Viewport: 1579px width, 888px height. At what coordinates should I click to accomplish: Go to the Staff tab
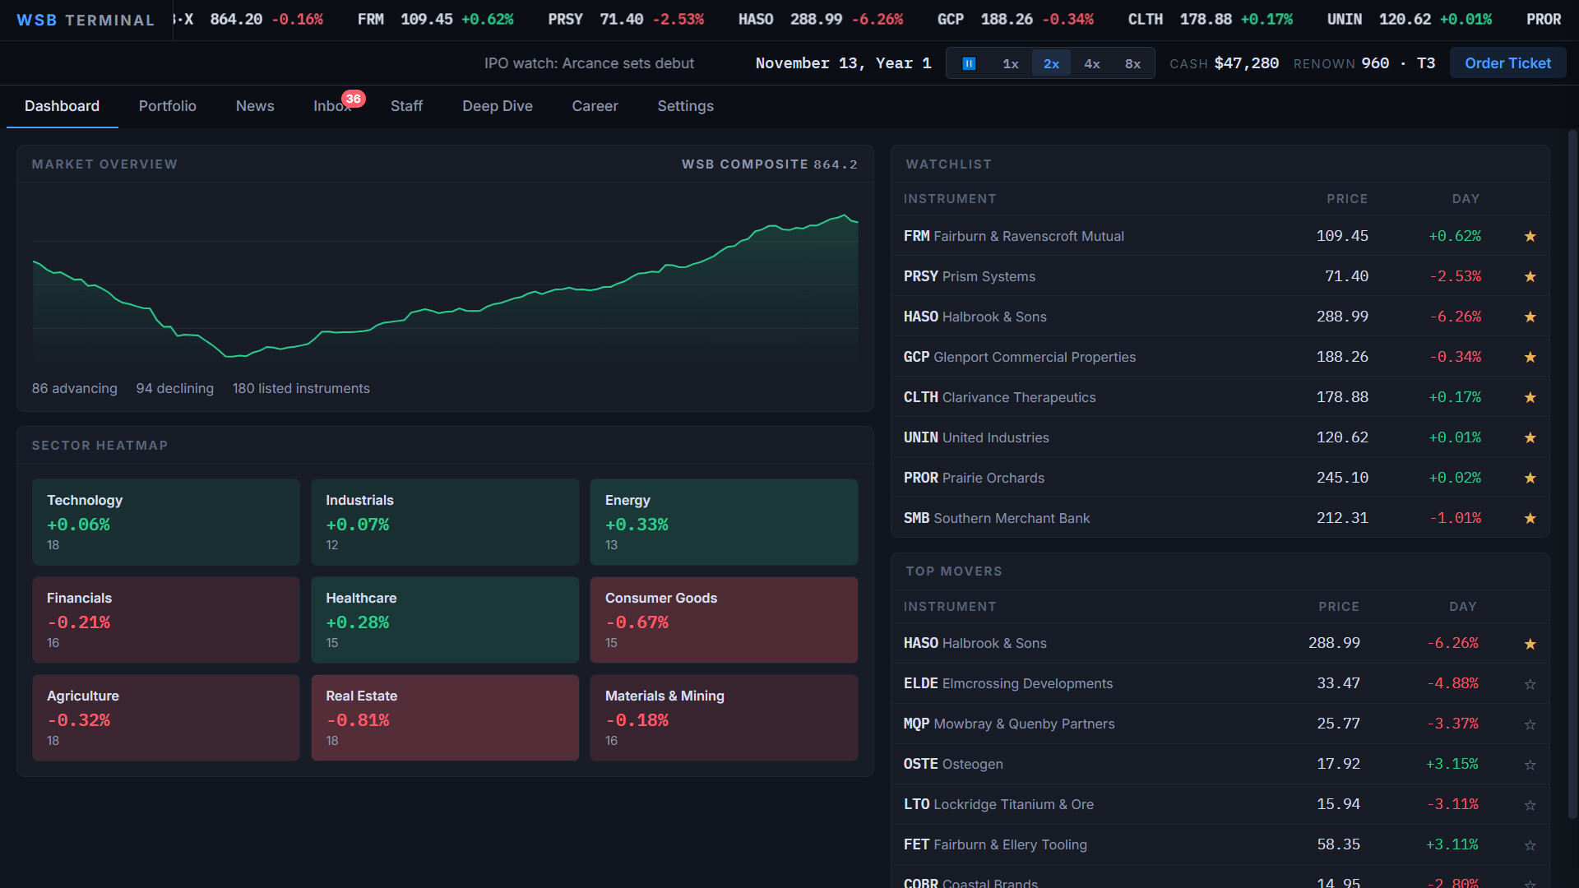coord(406,106)
